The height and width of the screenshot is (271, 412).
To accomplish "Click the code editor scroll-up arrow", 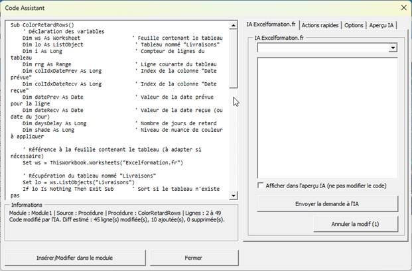I will (x=234, y=25).
